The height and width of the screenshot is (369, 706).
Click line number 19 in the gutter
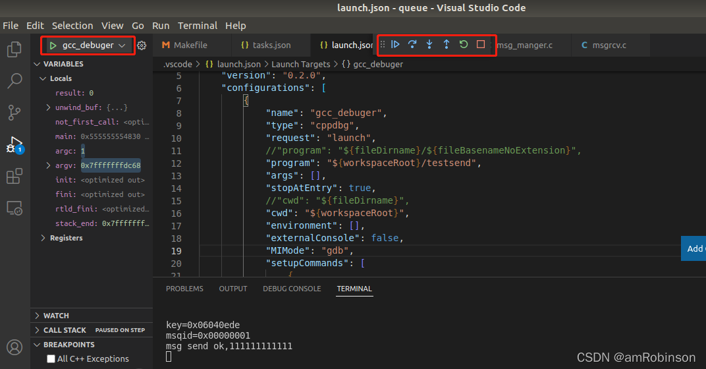tap(176, 251)
